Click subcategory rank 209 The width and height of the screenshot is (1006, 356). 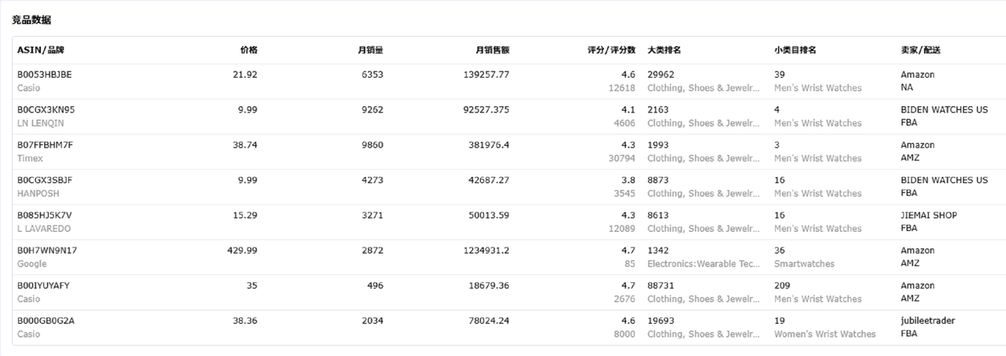pyautogui.click(x=782, y=286)
